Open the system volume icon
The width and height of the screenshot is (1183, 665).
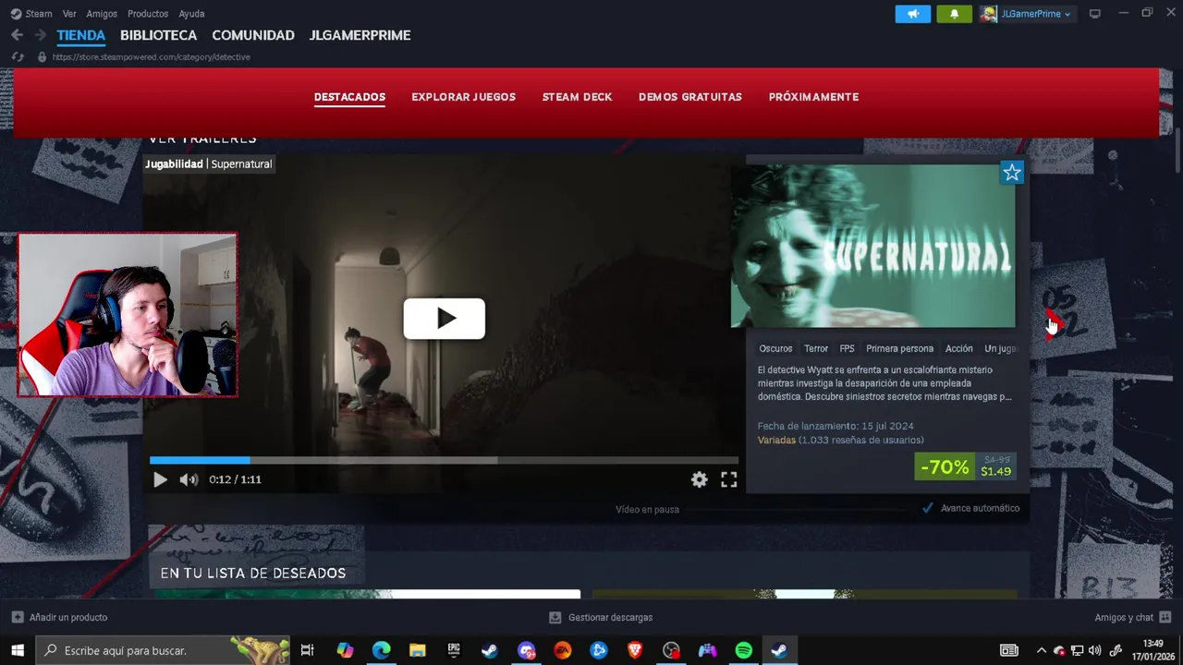pyautogui.click(x=1095, y=650)
